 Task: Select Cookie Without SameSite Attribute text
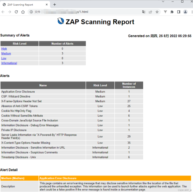22,116
